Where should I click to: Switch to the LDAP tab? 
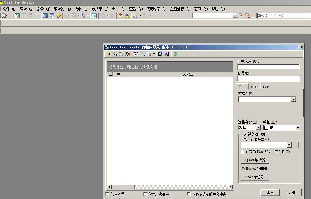click(x=265, y=87)
